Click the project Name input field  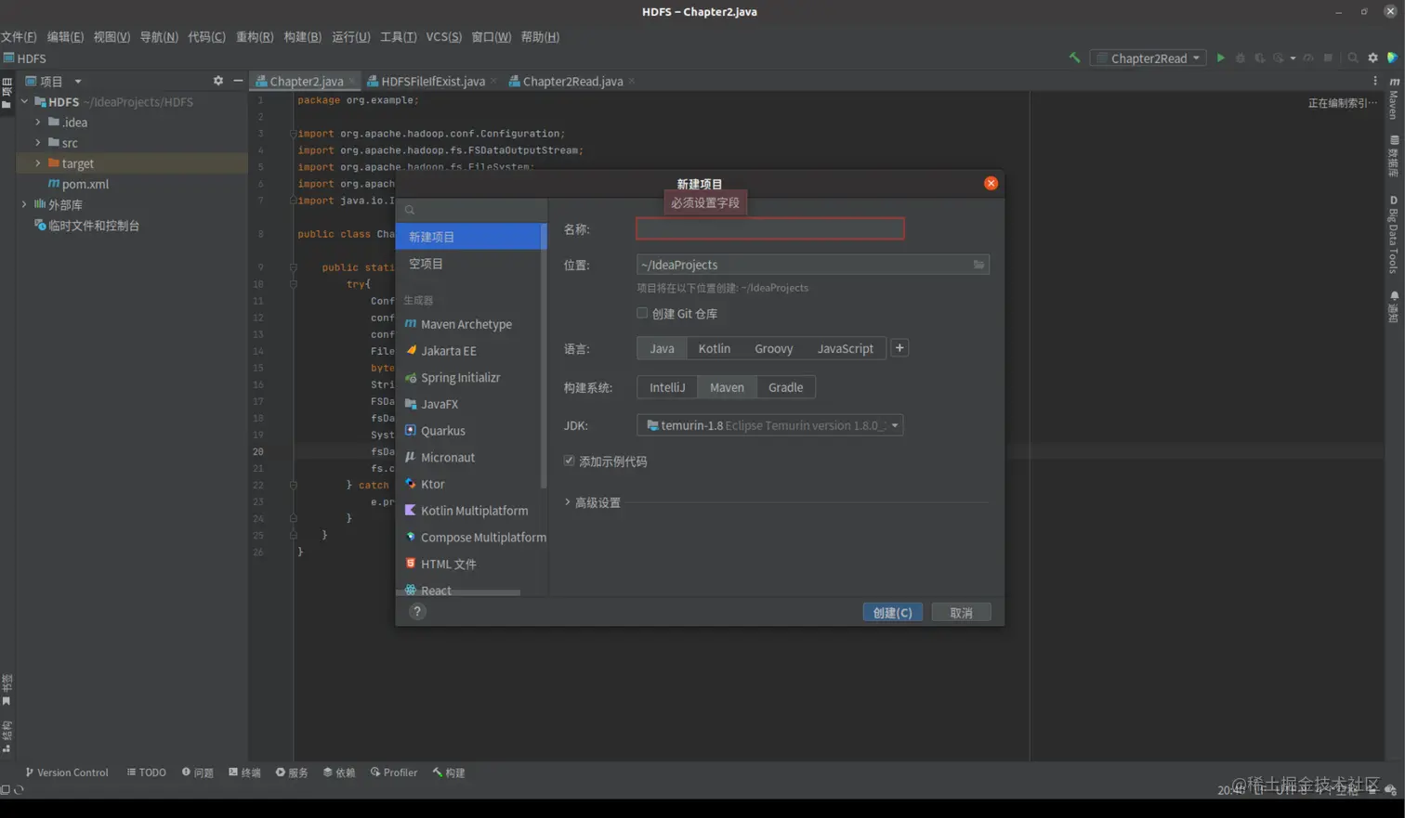pos(769,228)
